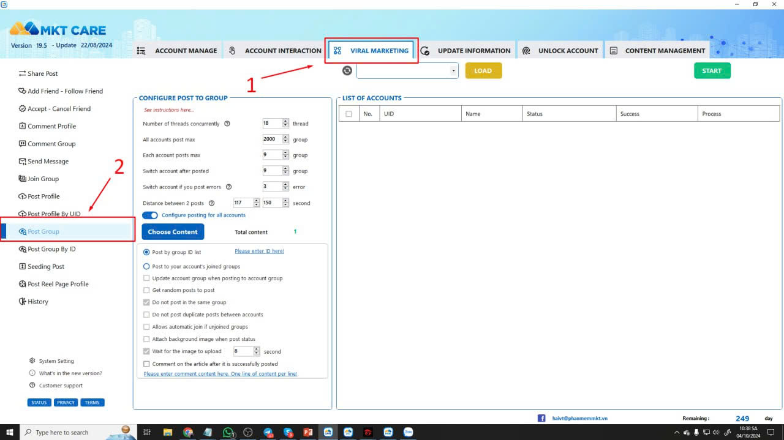The image size is (784, 440).
Task: Select the Seeding Post tool
Action: [x=46, y=266]
